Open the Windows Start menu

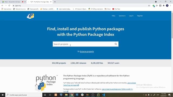coord(2,95)
